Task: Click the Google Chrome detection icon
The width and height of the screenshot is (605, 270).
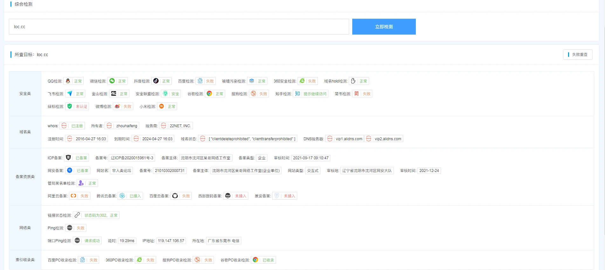Action: point(209,94)
